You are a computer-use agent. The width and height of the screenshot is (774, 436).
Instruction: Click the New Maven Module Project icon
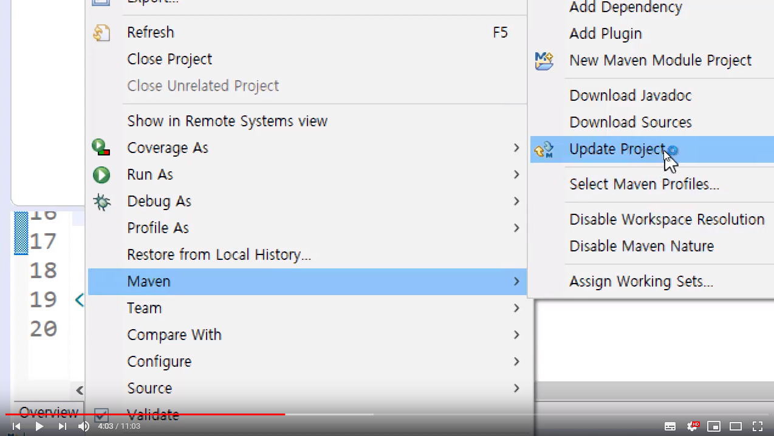point(544,61)
